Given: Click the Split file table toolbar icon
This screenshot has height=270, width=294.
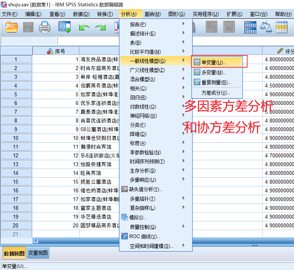Looking at the screenshot, I should tap(250, 27).
